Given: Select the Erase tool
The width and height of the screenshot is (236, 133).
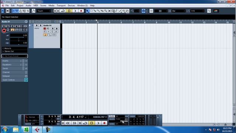Looking at the screenshot, I should (x=102, y=11).
